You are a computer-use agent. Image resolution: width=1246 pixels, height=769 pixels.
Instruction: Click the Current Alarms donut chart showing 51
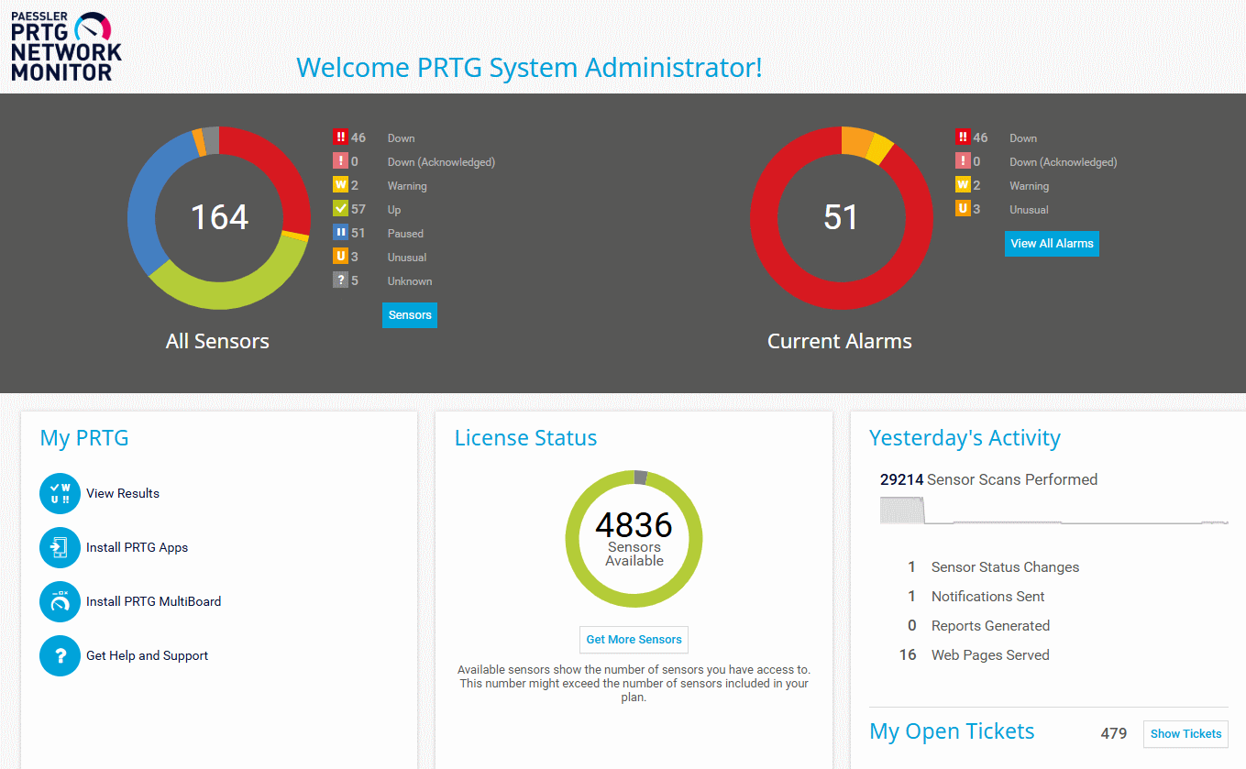841,217
